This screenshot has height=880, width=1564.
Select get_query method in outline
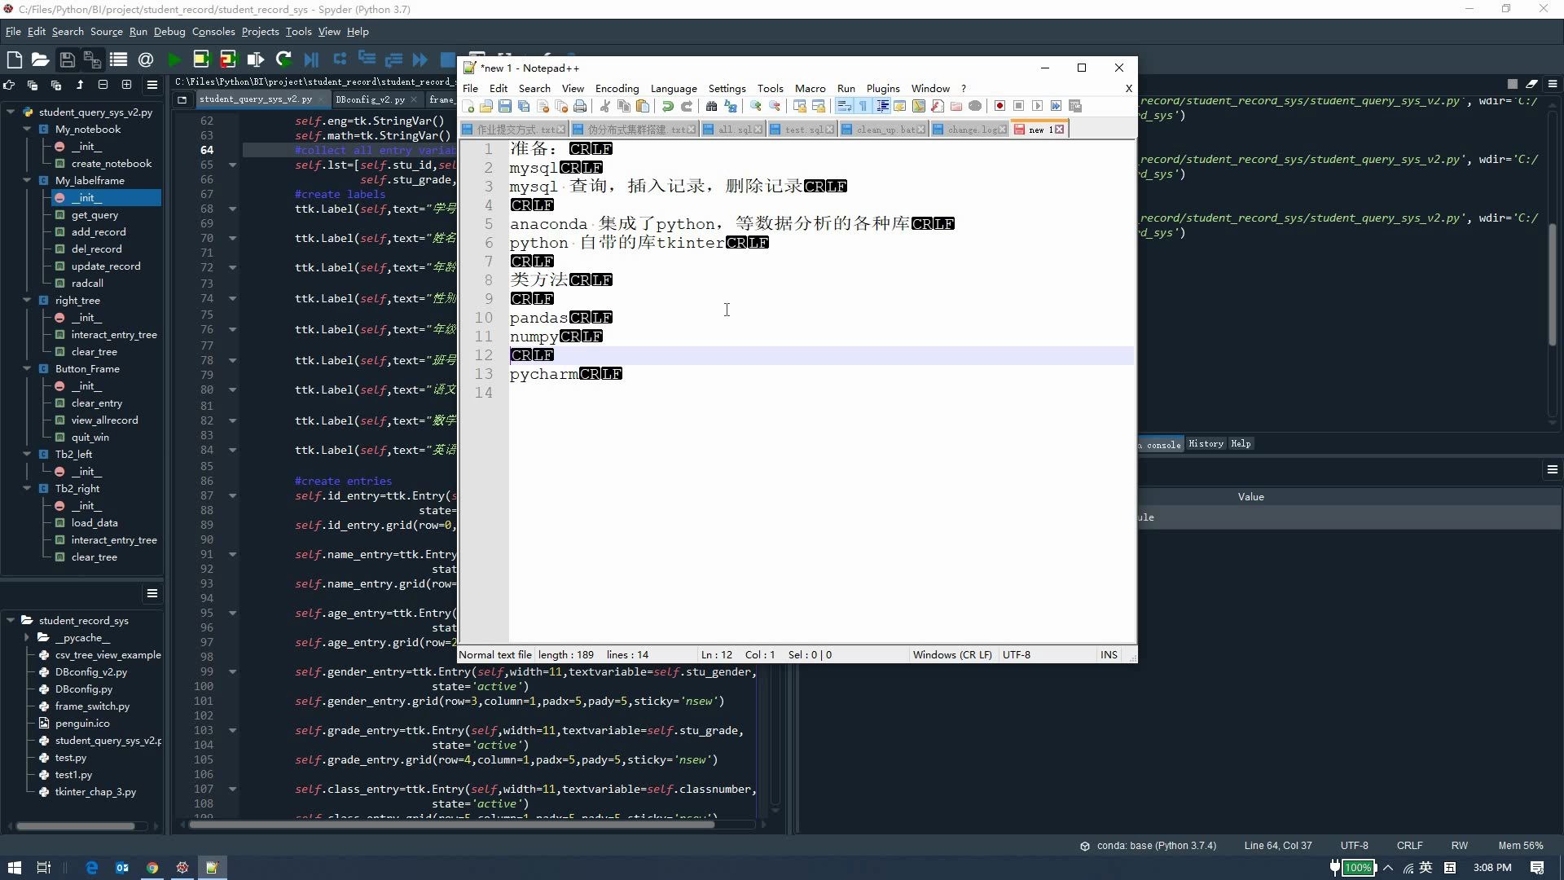[x=94, y=215]
